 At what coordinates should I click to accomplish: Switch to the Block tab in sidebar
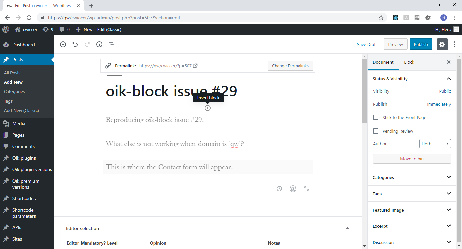click(409, 62)
